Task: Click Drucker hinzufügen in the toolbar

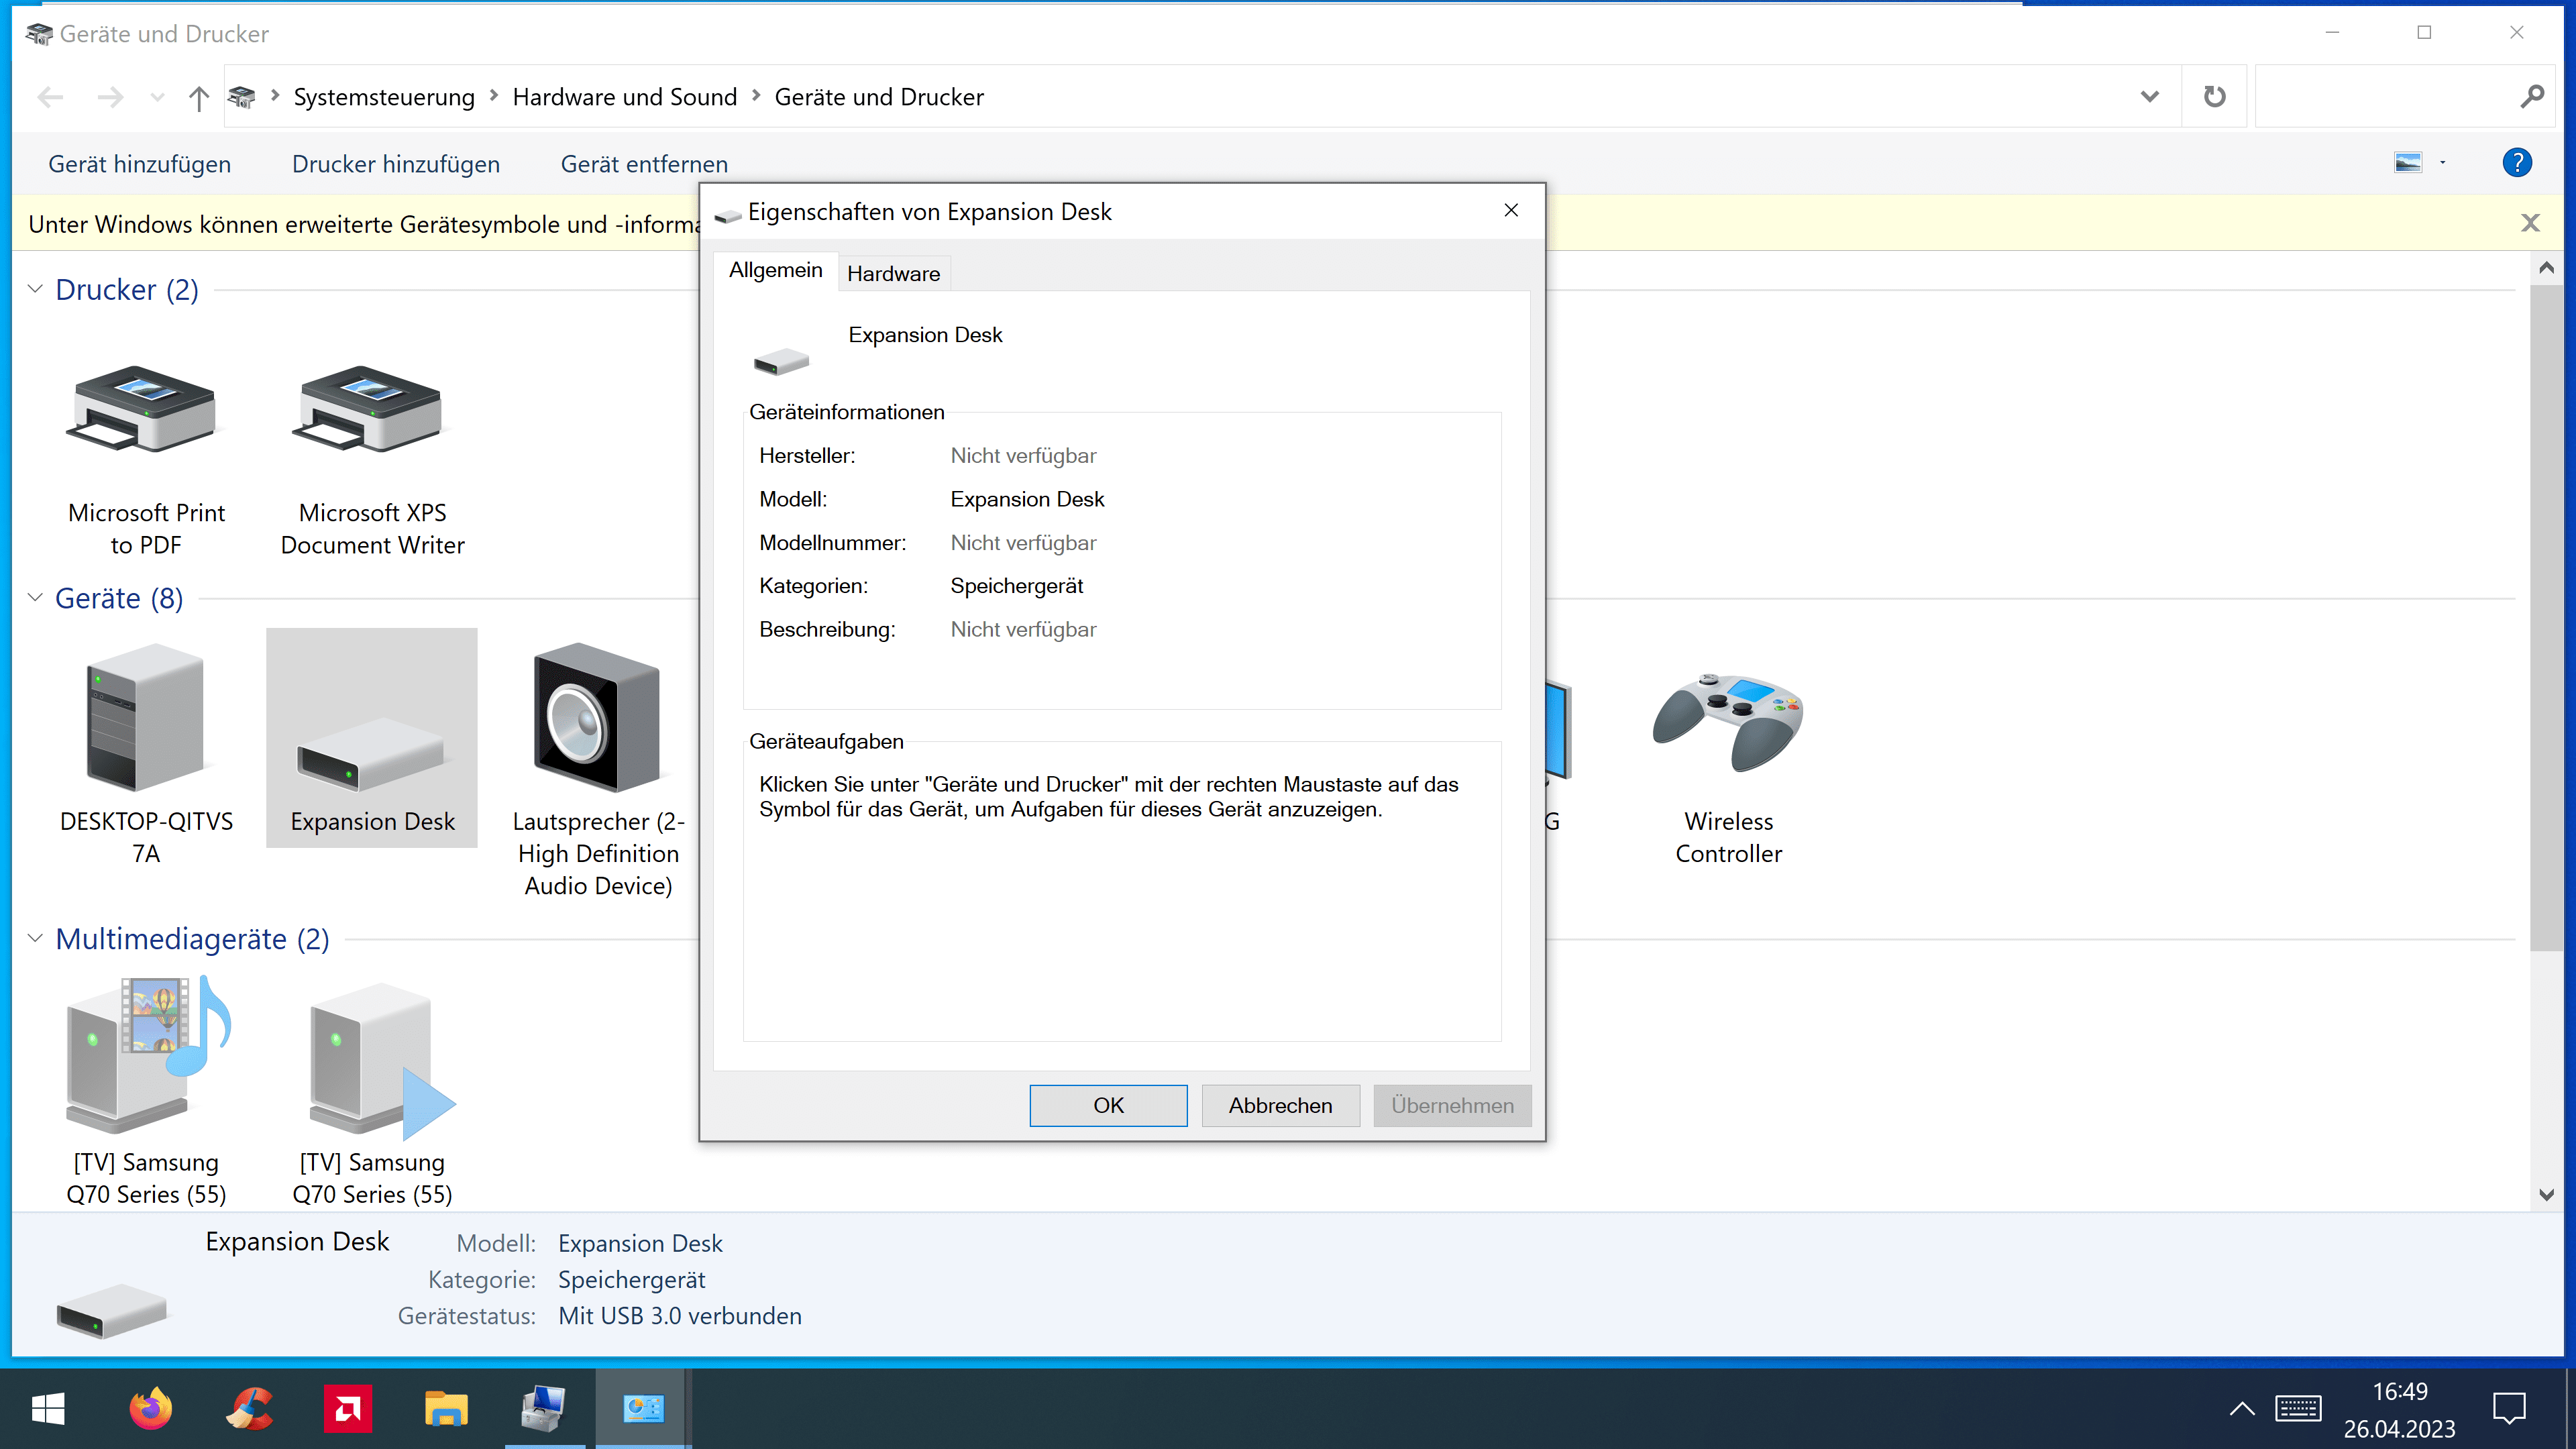Action: [x=395, y=164]
